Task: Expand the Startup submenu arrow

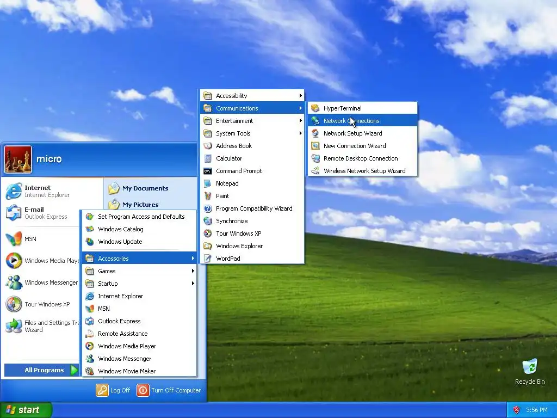Action: 193,283
